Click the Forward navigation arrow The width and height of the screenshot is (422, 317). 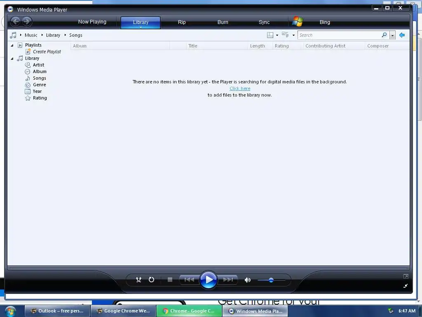27,21
